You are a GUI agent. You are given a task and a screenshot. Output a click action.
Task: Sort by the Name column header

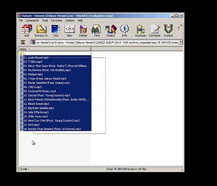pyautogui.click(x=54, y=49)
